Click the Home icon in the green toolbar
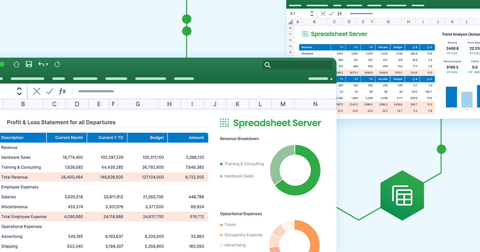Image resolution: width=480 pixels, height=252 pixels. pos(16,64)
